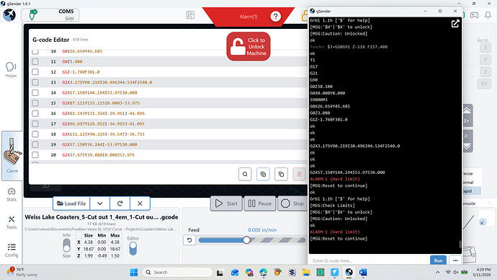Open the notifications bell icon
This screenshot has width=497, height=280.
[488, 15]
